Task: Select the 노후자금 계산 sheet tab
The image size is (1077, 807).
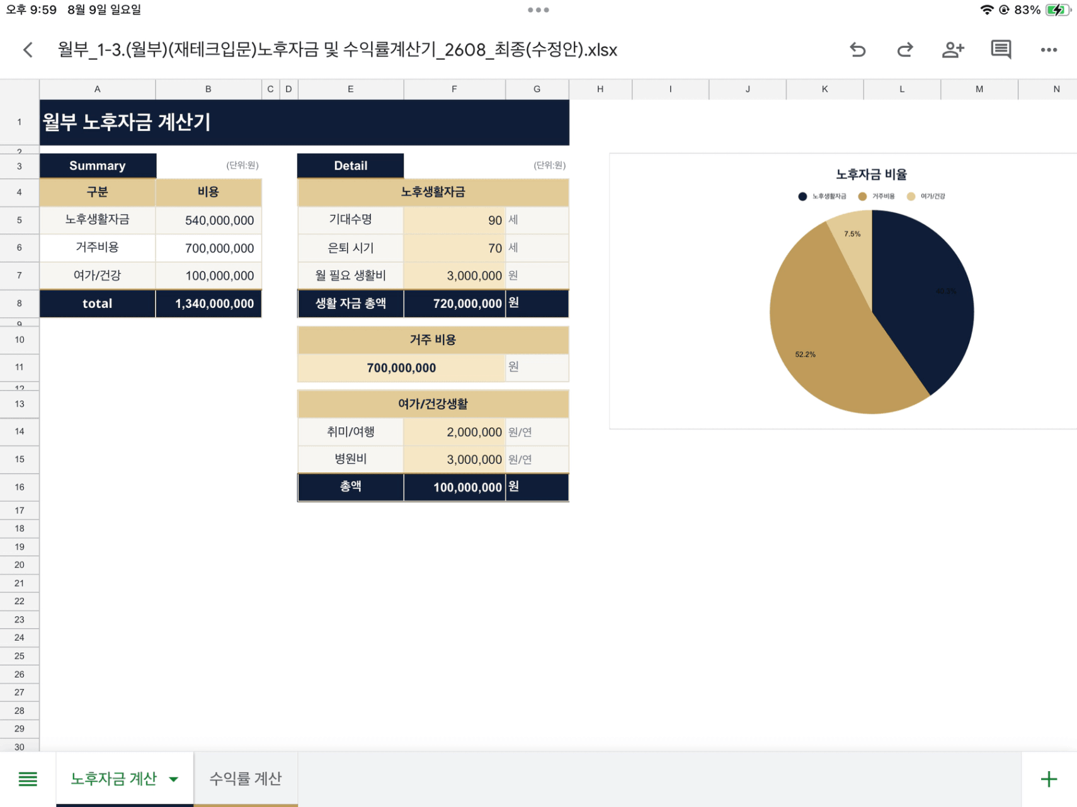Action: pos(113,779)
